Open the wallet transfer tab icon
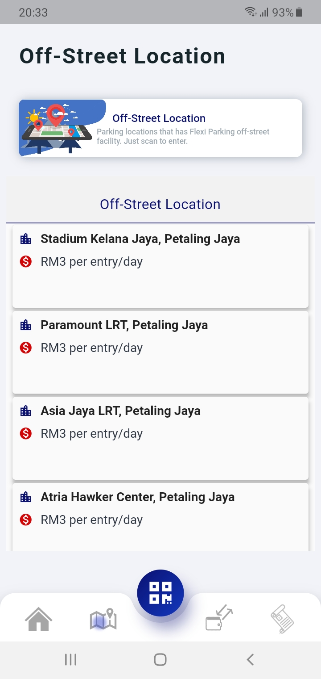This screenshot has width=321, height=679. point(219,619)
